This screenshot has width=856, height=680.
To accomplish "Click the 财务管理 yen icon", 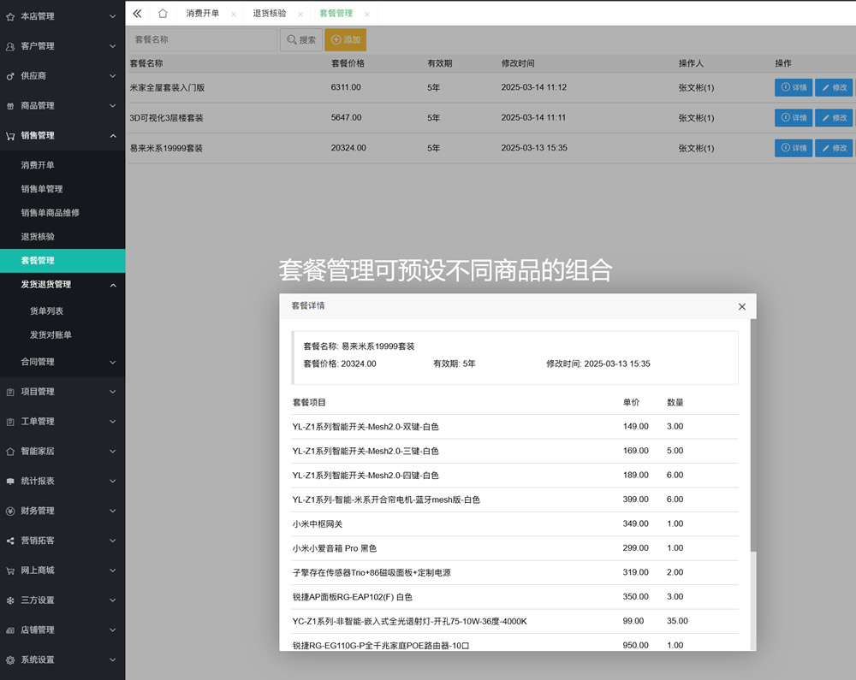I will coord(10,511).
